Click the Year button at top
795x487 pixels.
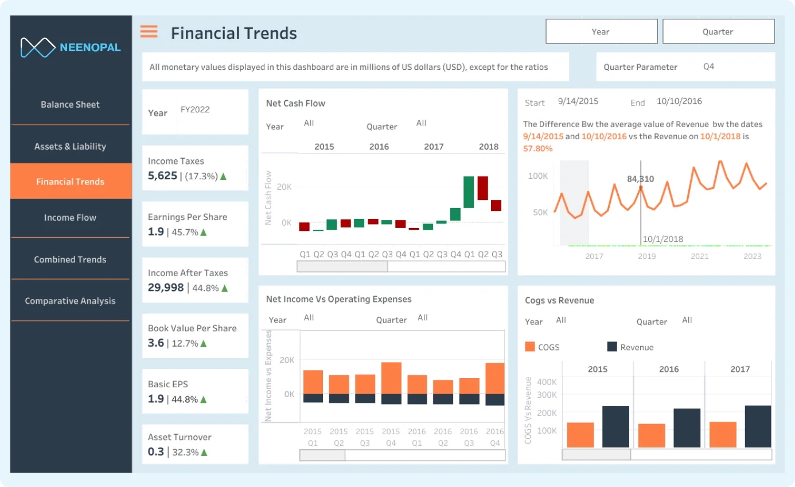tap(601, 32)
